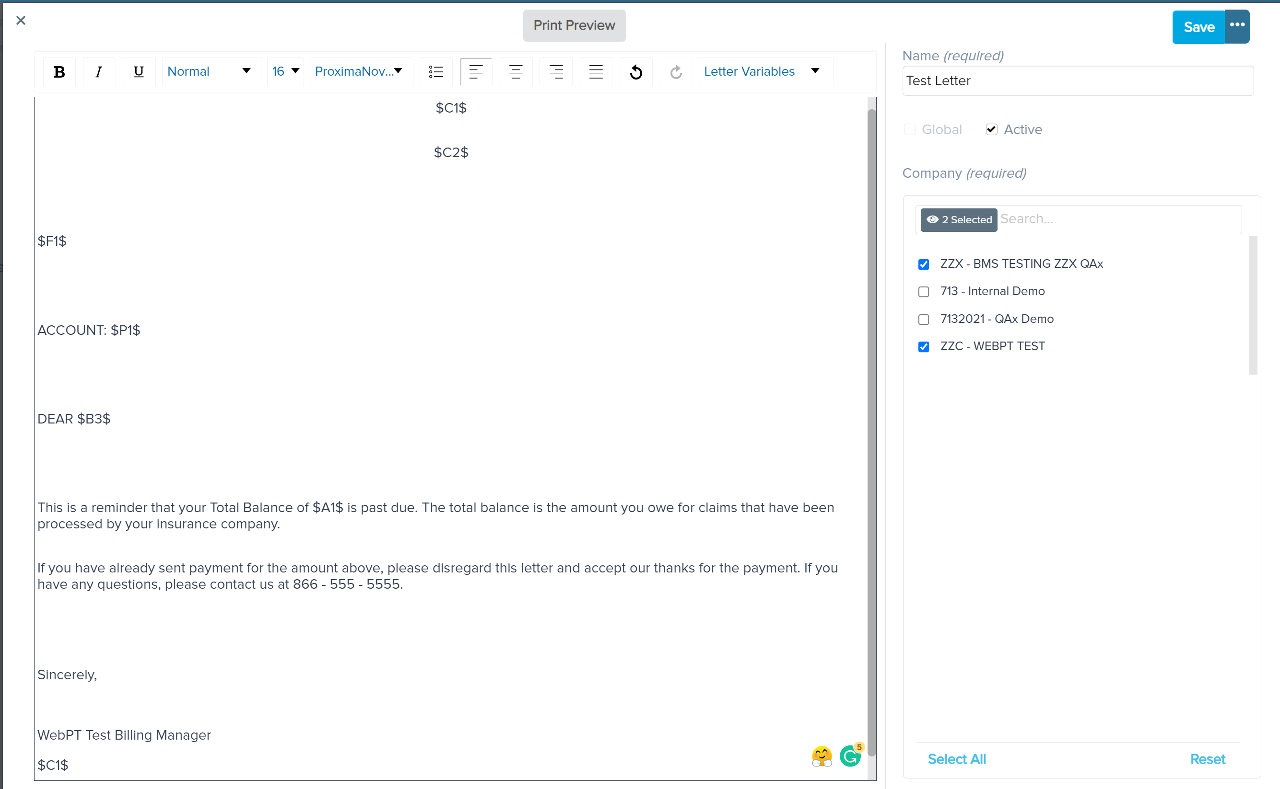This screenshot has height=789, width=1280.
Task: Click the Name input field
Action: (1077, 81)
